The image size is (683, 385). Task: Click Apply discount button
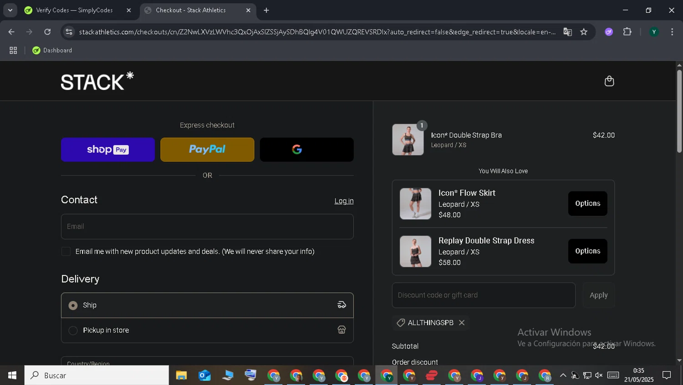599,295
